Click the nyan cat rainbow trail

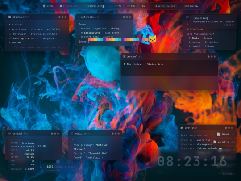(x=118, y=40)
